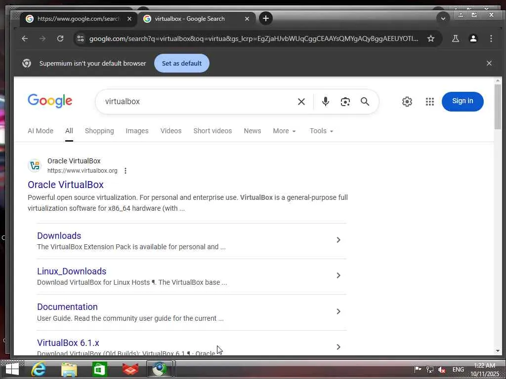Go back to the previous page
The height and width of the screenshot is (379, 506).
(x=25, y=38)
